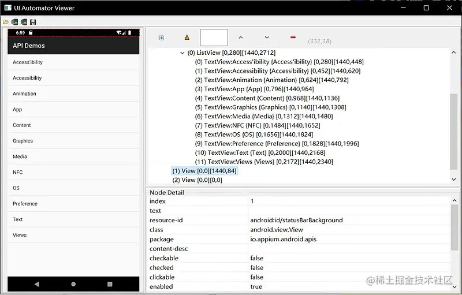Focus the search field in the hierarchy toolbar

pyautogui.click(x=214, y=38)
